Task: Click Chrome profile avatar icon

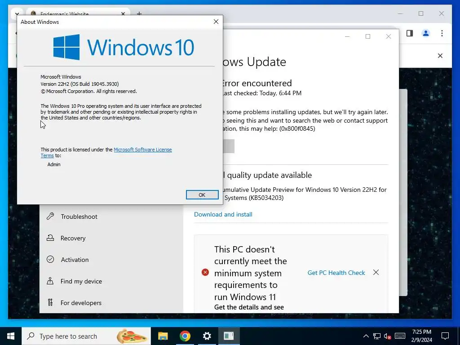Action: (x=426, y=33)
